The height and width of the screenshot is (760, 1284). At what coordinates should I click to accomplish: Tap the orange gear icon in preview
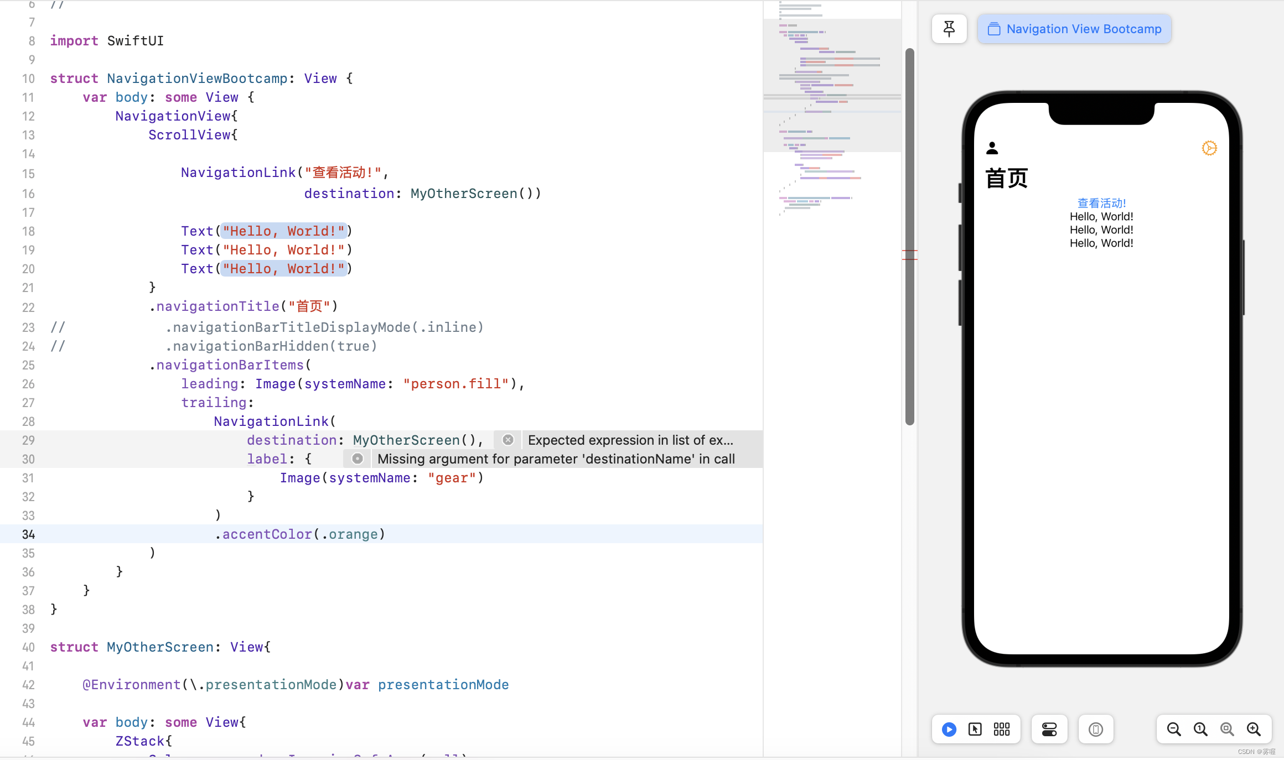pos(1209,148)
